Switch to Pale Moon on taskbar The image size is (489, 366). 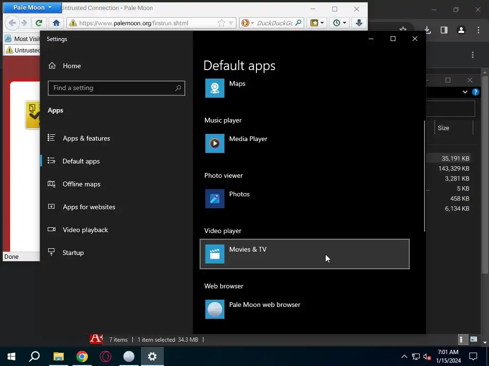pos(129,356)
